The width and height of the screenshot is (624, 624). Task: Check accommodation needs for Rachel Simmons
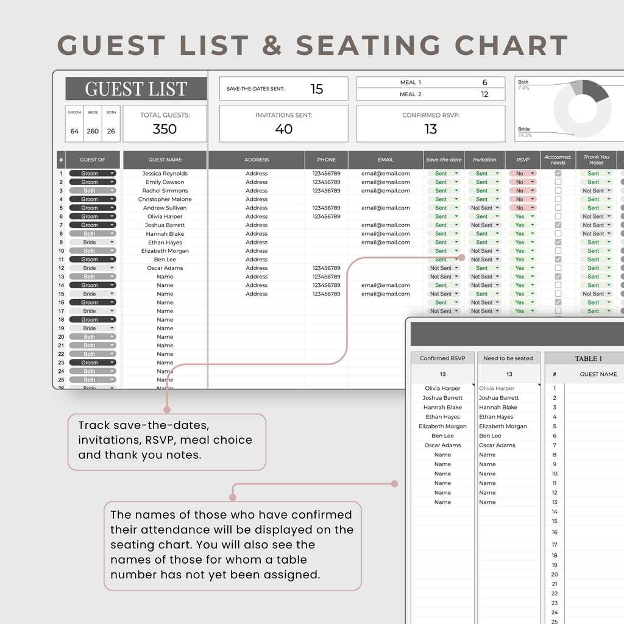pyautogui.click(x=558, y=191)
